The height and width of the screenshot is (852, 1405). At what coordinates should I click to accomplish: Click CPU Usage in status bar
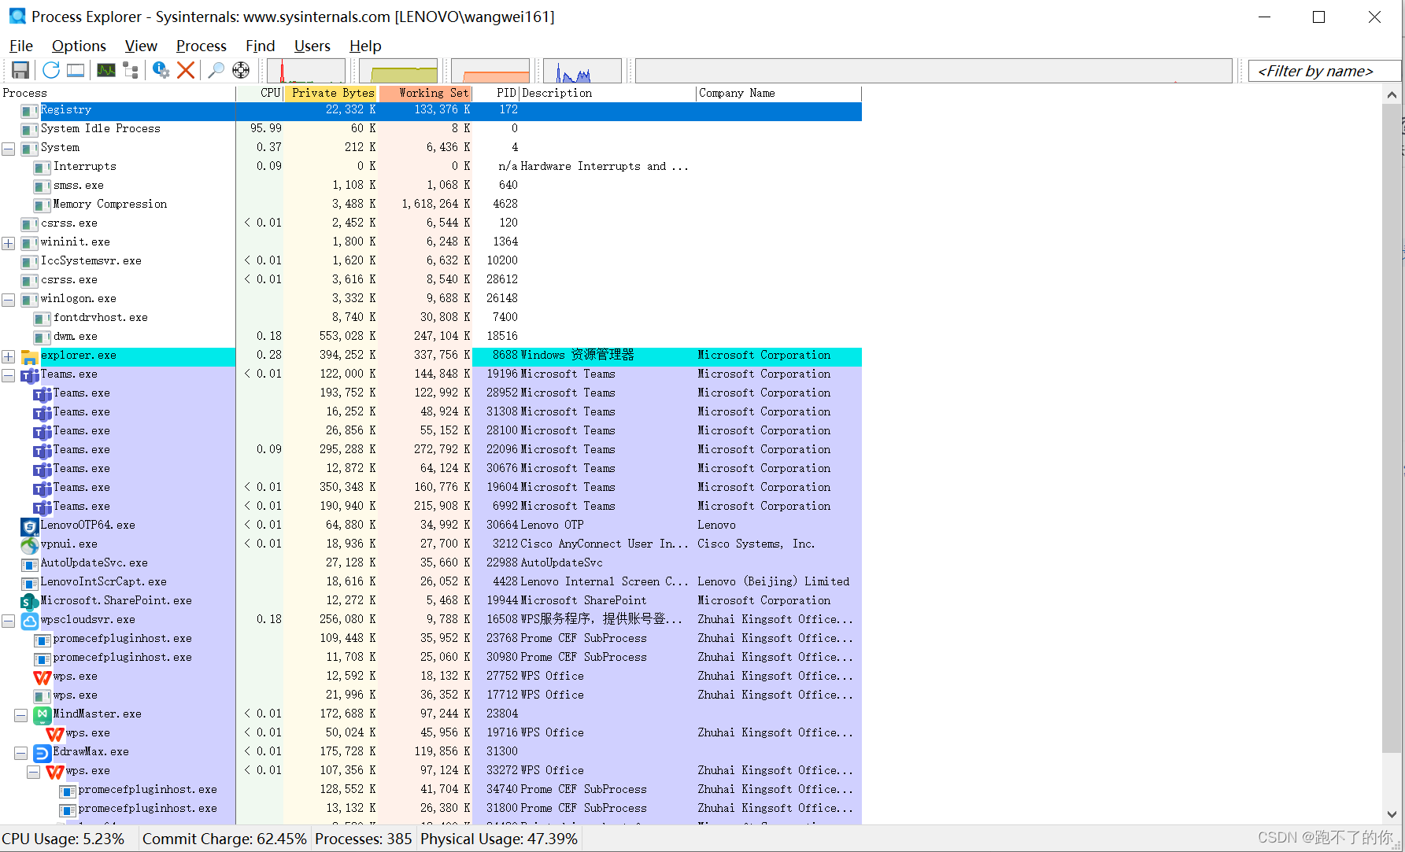[63, 839]
